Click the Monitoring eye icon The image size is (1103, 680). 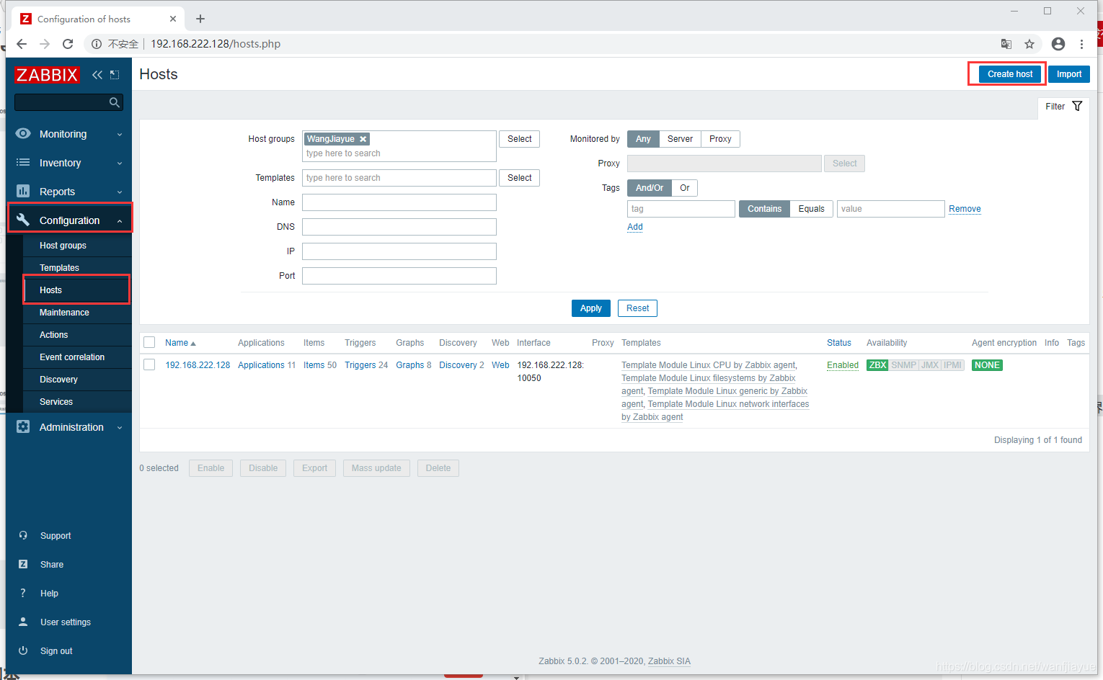[23, 134]
